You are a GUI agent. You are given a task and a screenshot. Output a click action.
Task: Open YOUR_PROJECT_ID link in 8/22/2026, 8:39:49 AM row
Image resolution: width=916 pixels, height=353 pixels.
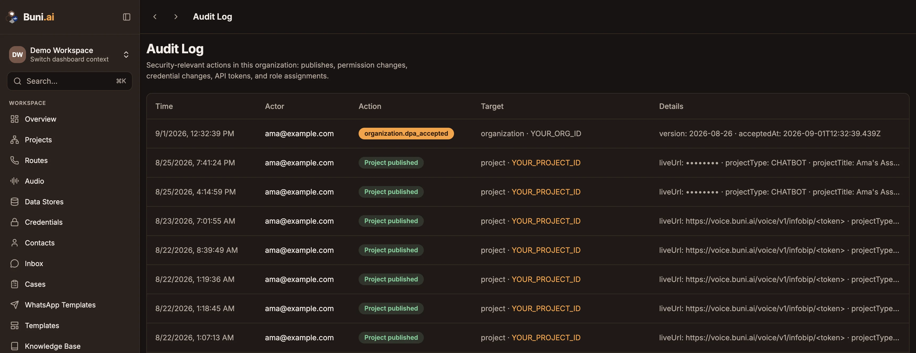[x=546, y=250]
